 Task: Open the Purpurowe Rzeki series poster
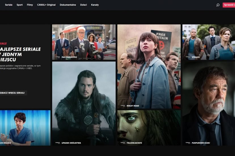[x=209, y=103]
